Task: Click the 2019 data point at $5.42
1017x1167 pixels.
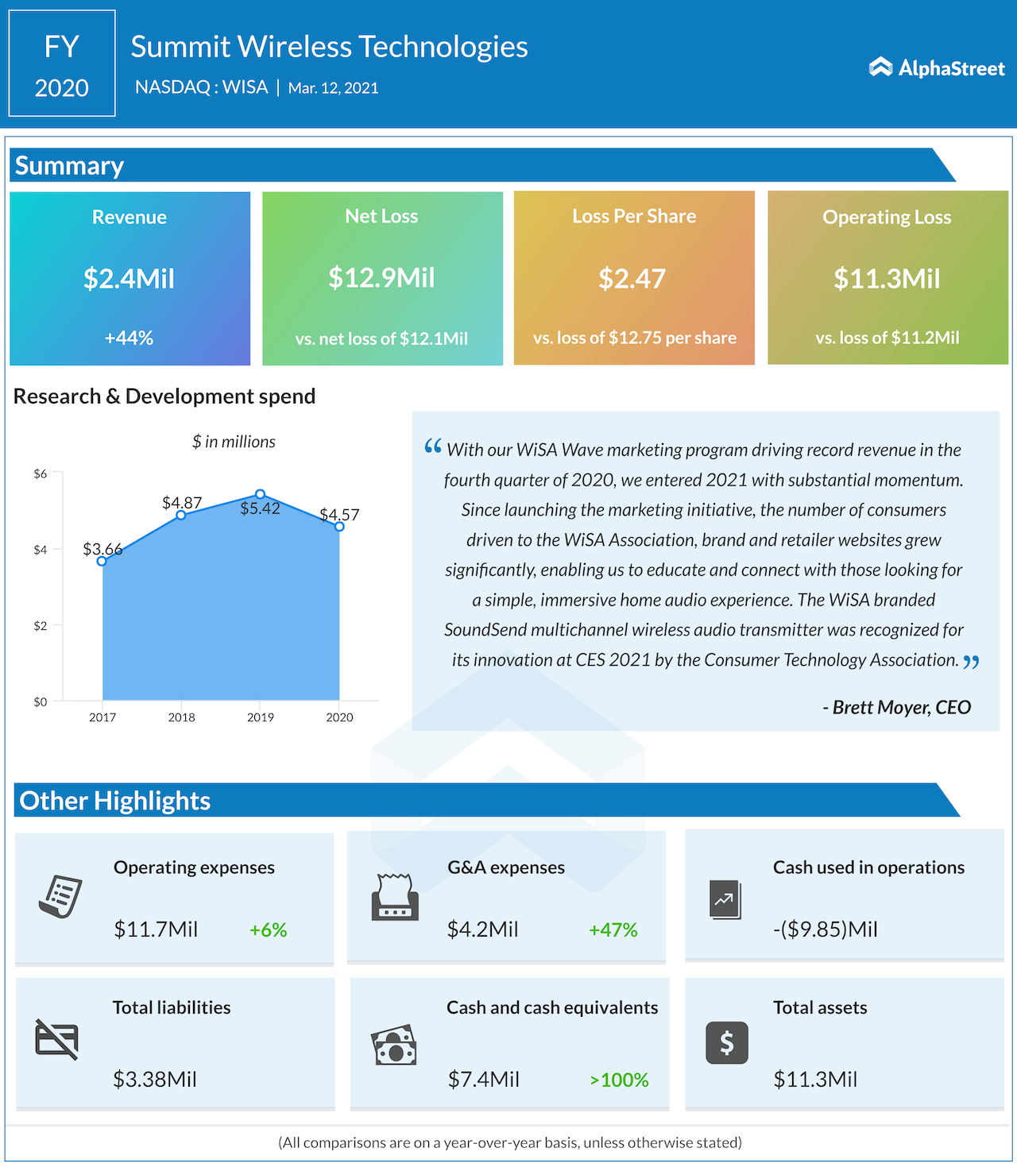Action: coord(260,494)
